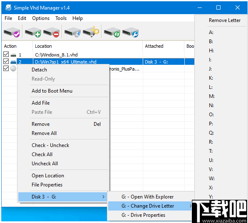
Task: Pick drive letter H:
Action: click(221, 51)
